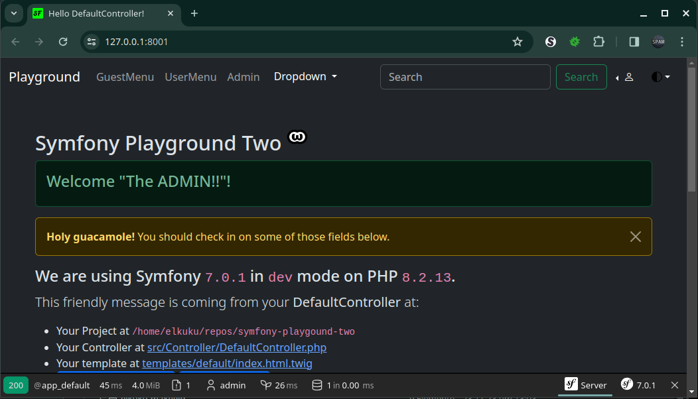Open templates/default/index.html.twig link

[227, 363]
